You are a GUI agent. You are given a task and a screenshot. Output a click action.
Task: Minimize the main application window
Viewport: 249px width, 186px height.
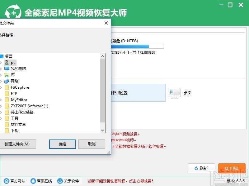(221, 5)
